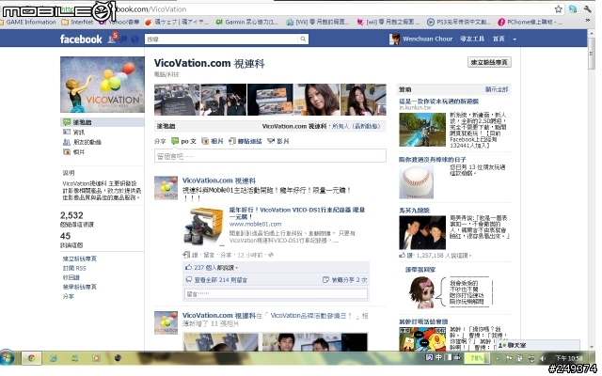Select 塗鴉牆 wall tab in left sidebar
This screenshot has height=376, width=602.
(103, 122)
